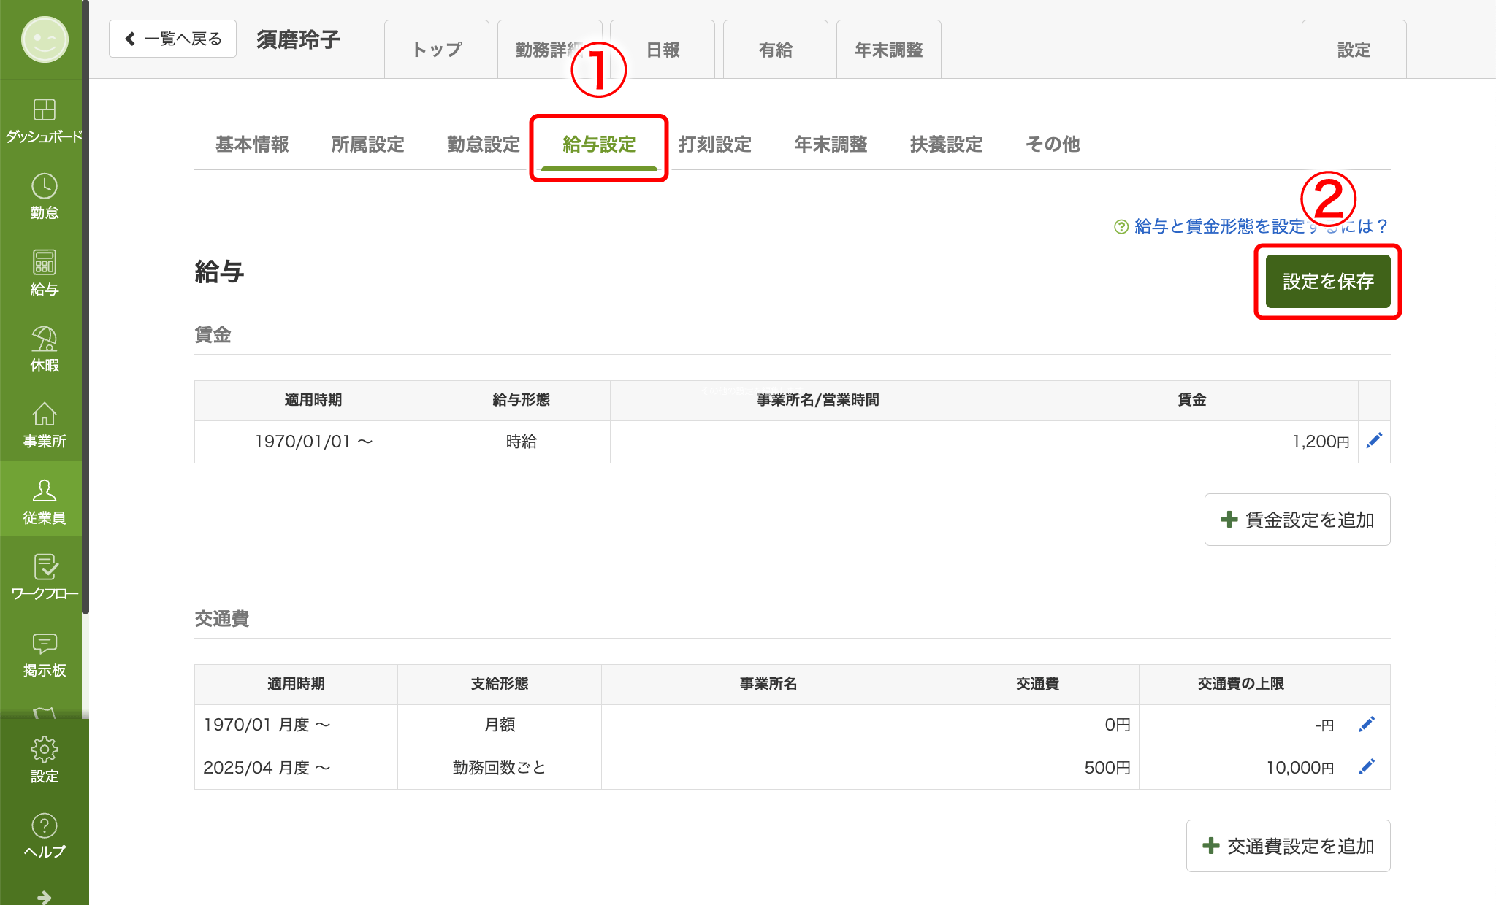Go back with 一覧へ戻る button
Viewport: 1496px width, 905px height.
click(172, 39)
